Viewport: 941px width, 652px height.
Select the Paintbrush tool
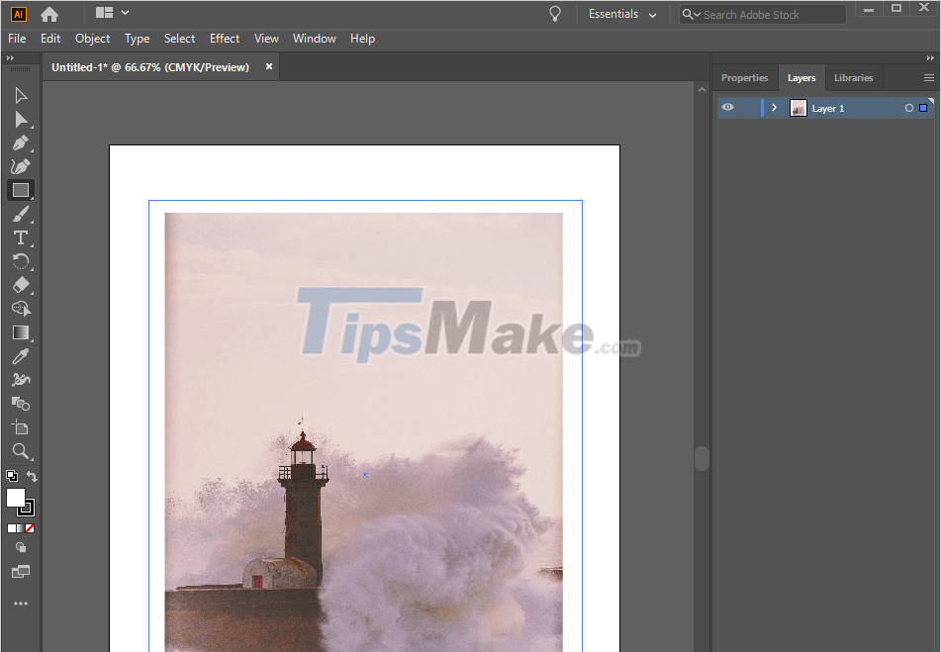(x=20, y=214)
